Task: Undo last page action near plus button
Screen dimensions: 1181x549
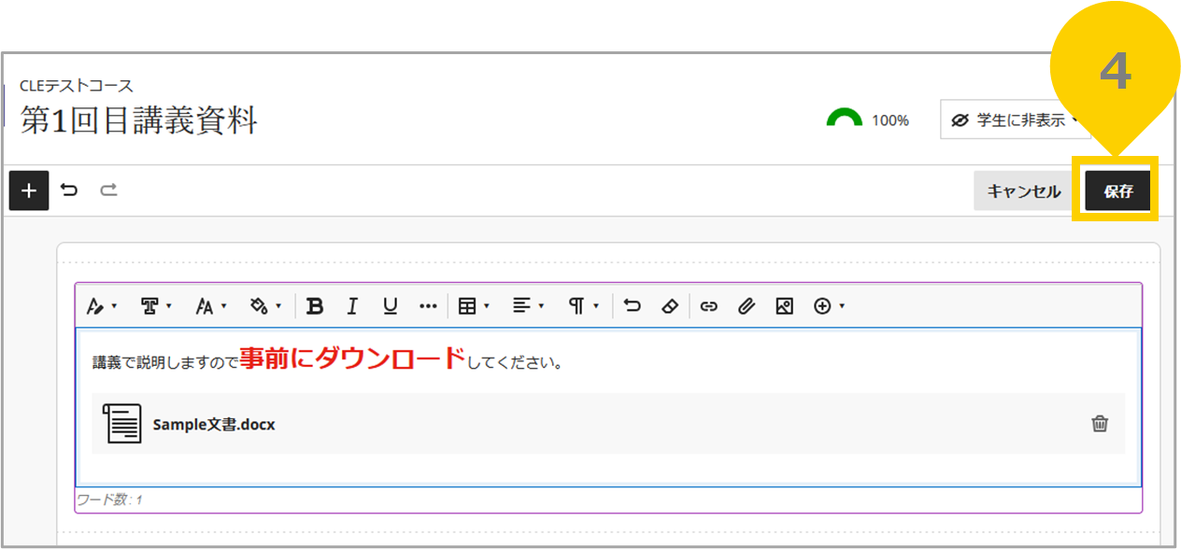Action: pyautogui.click(x=69, y=190)
